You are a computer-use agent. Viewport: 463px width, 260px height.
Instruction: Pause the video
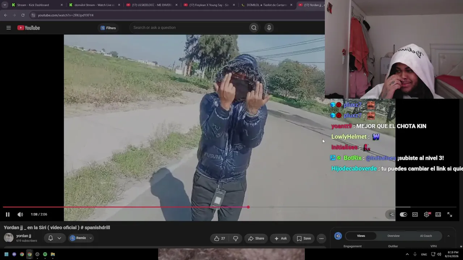(x=8, y=214)
